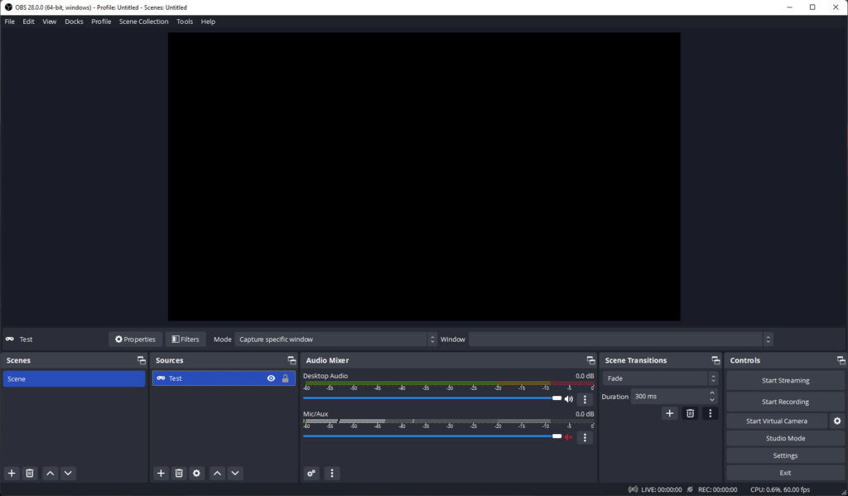Open the Scene Collection menu
Image resolution: width=848 pixels, height=496 pixels.
(x=144, y=22)
